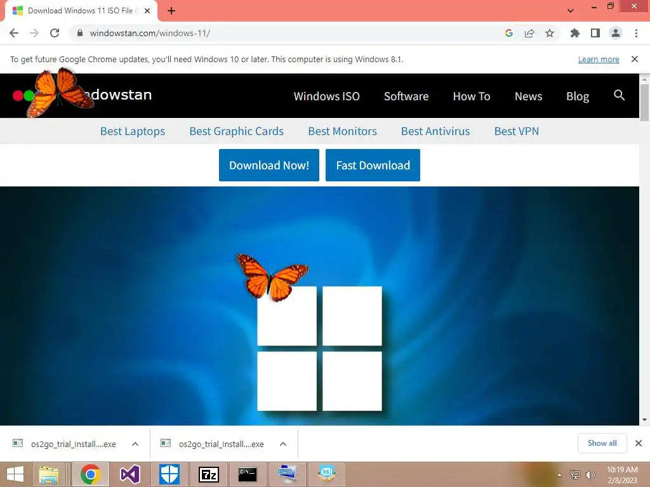Expand options for first os2go download
The width and height of the screenshot is (650, 487).
tap(135, 444)
